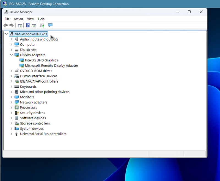This screenshot has width=220, height=181.
Task: Click the Update device driver toolbar icon
Action: click(x=42, y=25)
